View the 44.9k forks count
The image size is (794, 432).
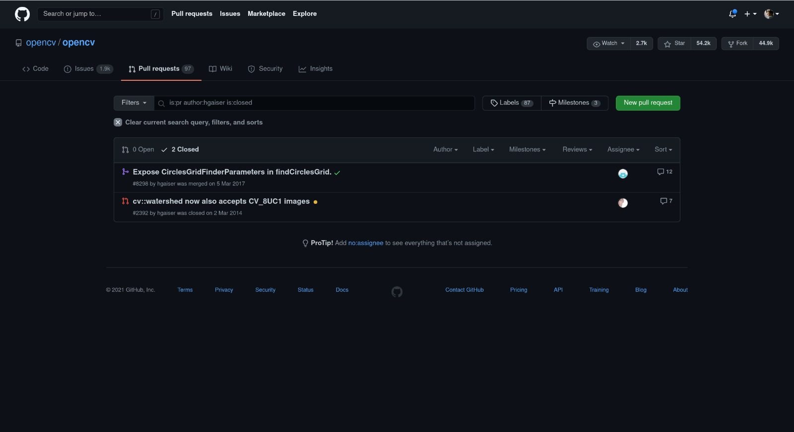(766, 44)
